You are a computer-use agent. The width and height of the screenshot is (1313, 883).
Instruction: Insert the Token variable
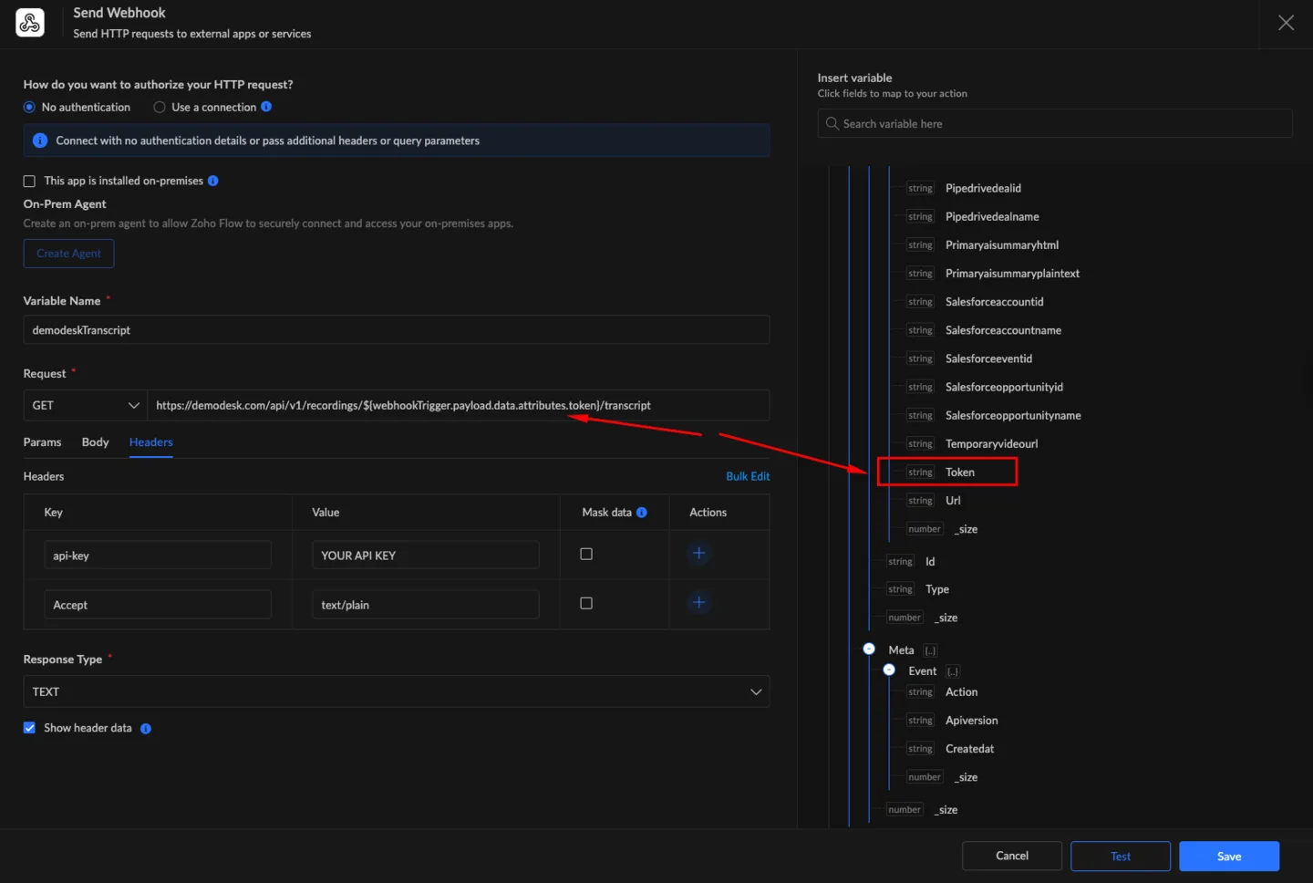point(960,473)
